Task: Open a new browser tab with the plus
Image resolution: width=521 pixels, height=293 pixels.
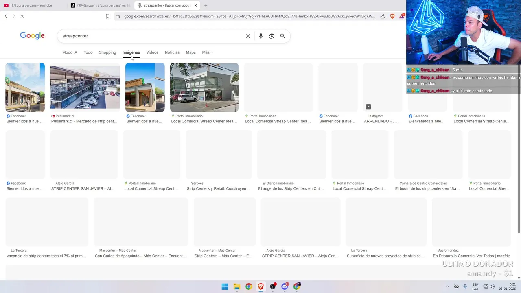Action: [206, 5]
